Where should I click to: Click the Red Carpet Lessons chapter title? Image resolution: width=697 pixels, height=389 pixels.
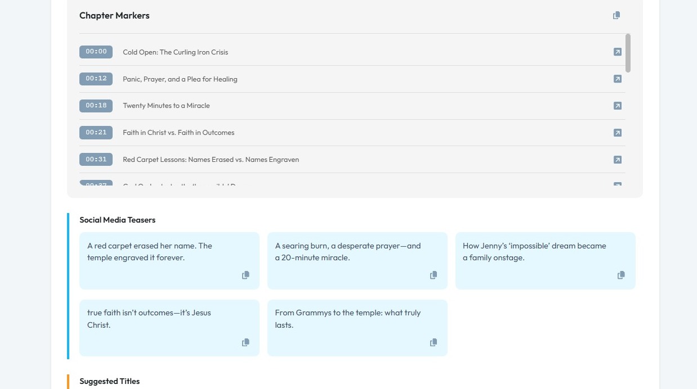coord(211,160)
